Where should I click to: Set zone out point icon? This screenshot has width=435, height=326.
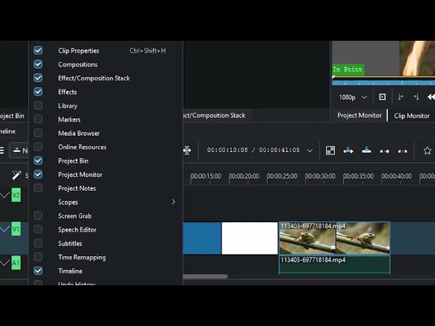[x=416, y=97]
